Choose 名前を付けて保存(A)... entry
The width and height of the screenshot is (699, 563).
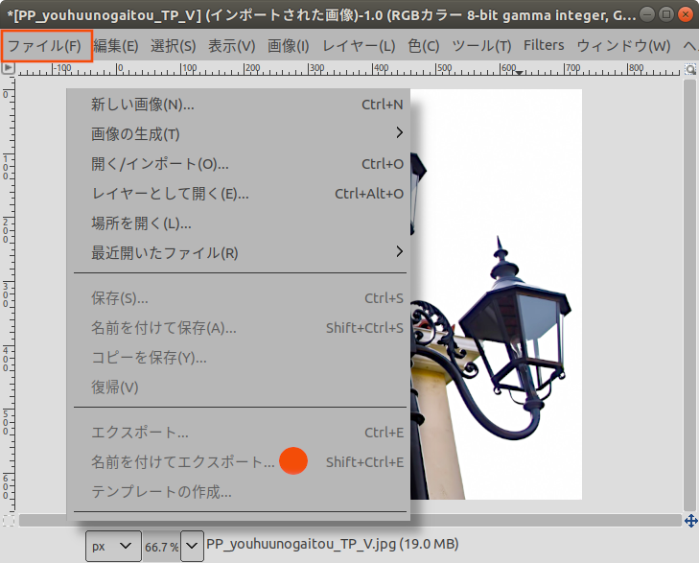[x=239, y=328]
